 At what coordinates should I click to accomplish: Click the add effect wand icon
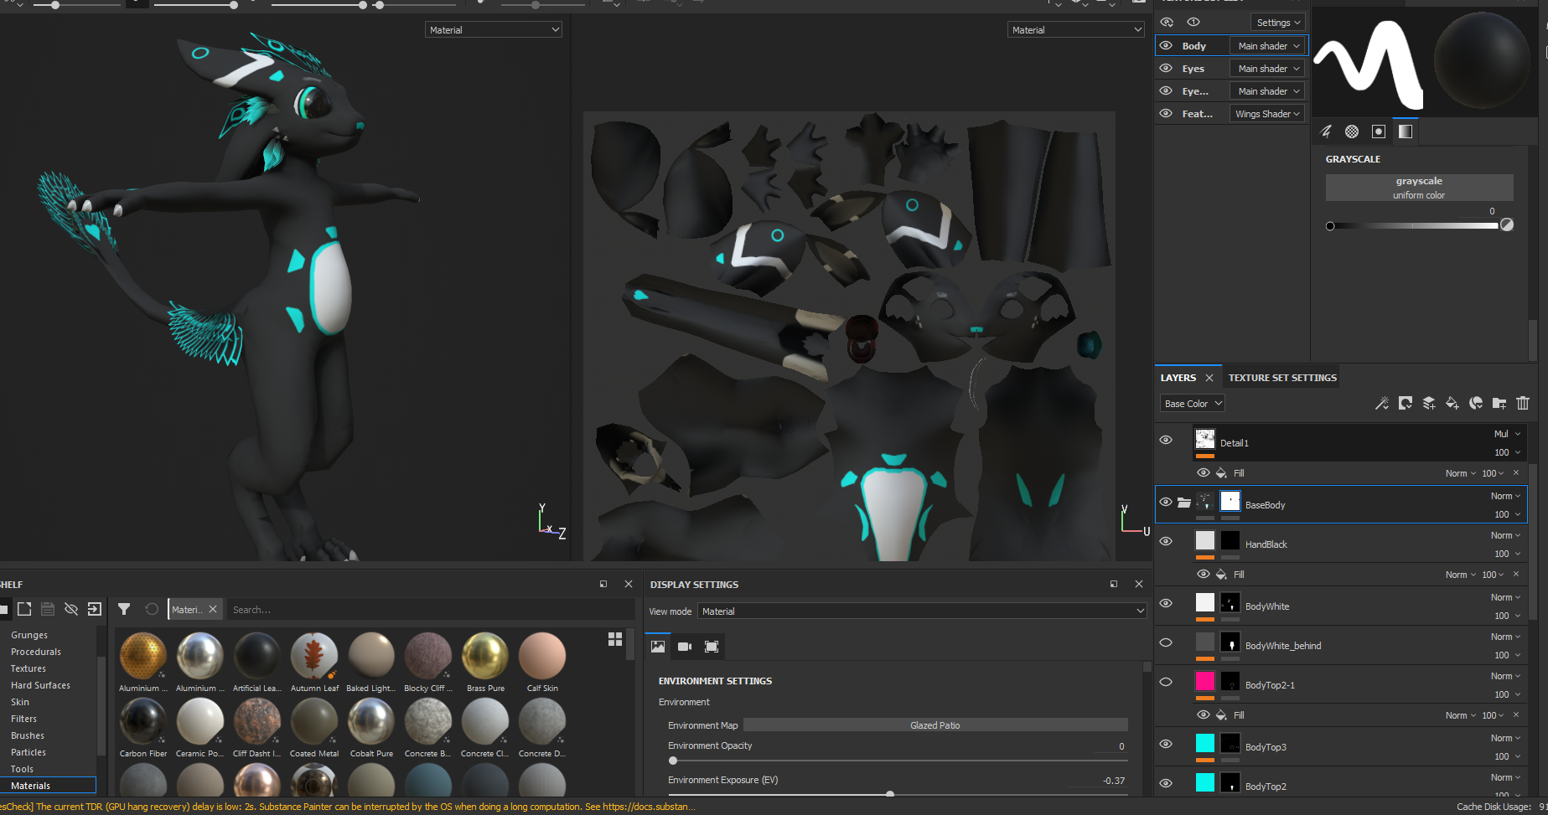point(1382,404)
